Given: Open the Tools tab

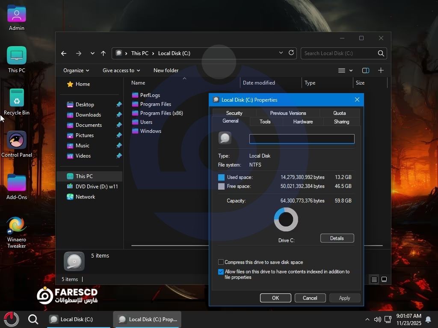Looking at the screenshot, I should 265,122.
